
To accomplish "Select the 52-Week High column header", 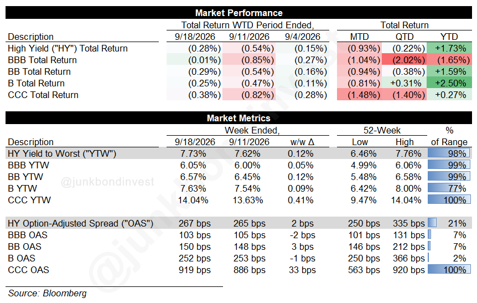I will click(405, 142).
